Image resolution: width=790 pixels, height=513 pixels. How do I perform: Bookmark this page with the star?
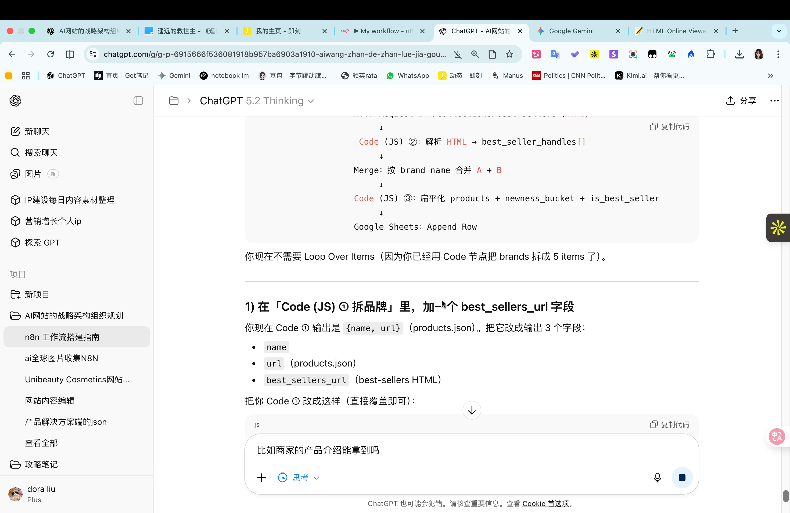pyautogui.click(x=509, y=54)
